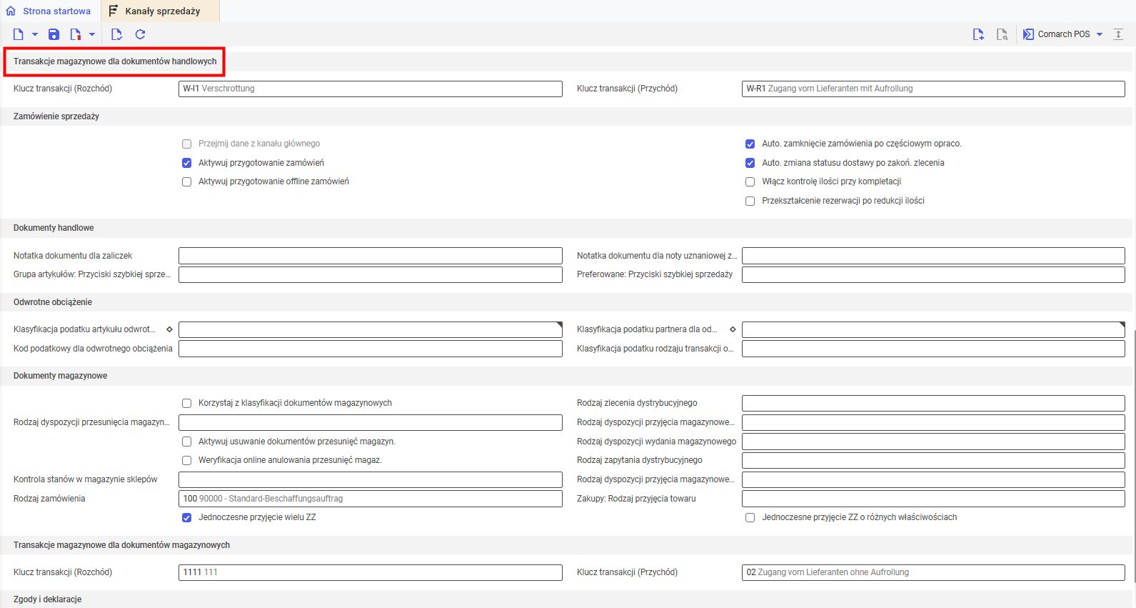Click the delete document icon
Viewport: 1136px width, 608px height.
(x=75, y=34)
